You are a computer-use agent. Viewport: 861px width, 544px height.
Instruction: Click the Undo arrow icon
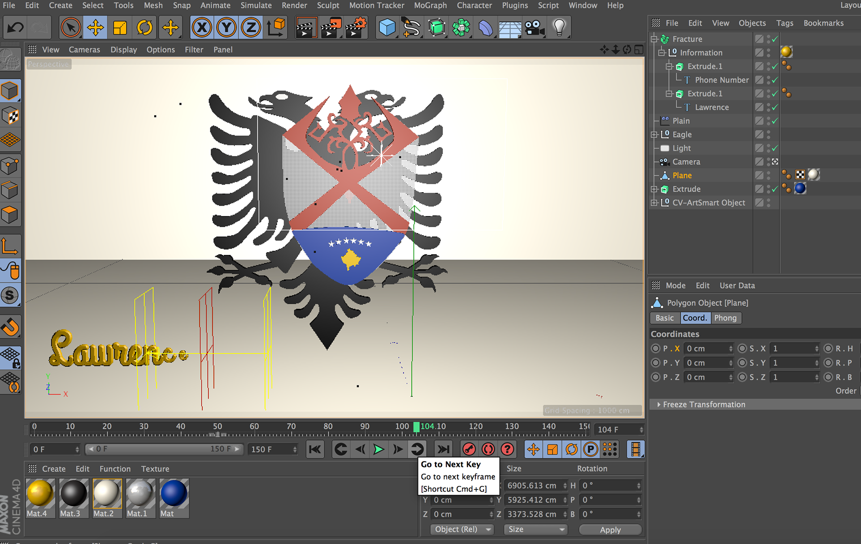15,28
